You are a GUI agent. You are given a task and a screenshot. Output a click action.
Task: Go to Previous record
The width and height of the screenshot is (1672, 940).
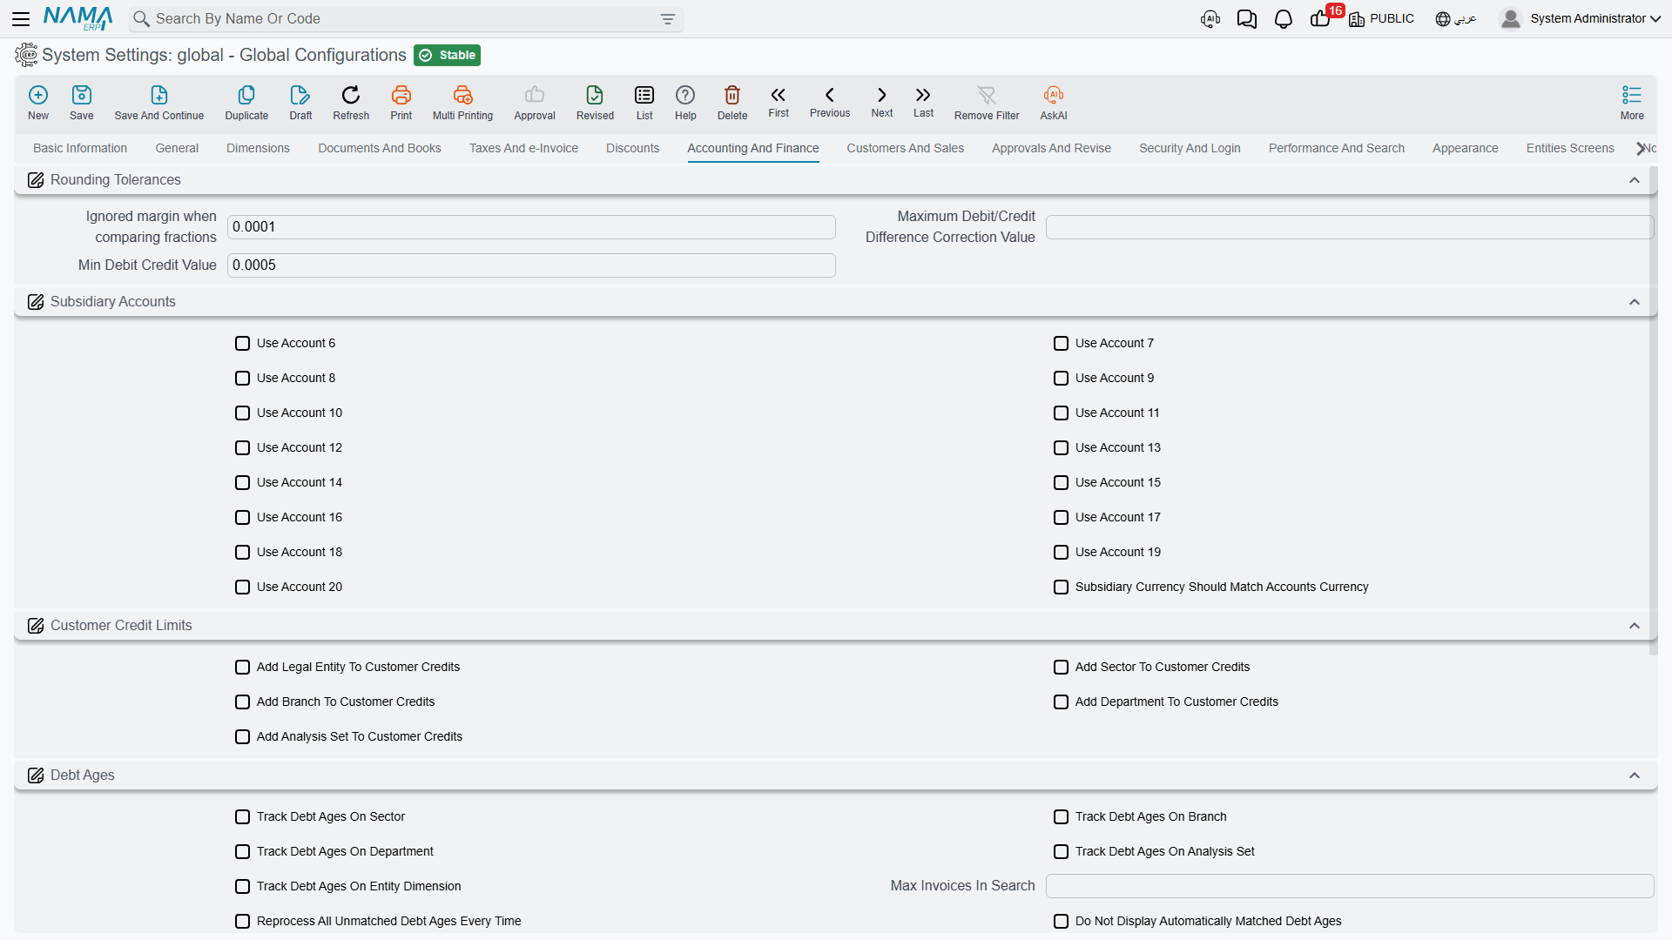click(x=830, y=95)
